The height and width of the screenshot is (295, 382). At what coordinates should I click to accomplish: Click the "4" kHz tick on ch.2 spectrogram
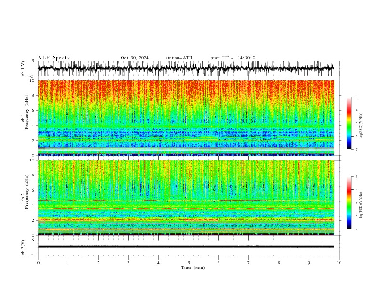(33, 205)
